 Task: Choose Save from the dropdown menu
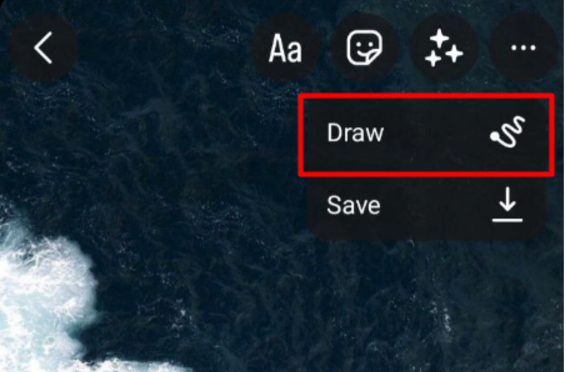pyautogui.click(x=427, y=205)
